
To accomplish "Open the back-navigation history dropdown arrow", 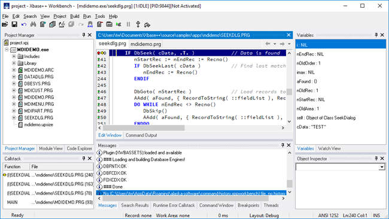I will 275,44.
